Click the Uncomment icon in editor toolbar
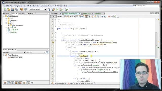The width and height of the screenshot is (162, 91). tap(118, 16)
